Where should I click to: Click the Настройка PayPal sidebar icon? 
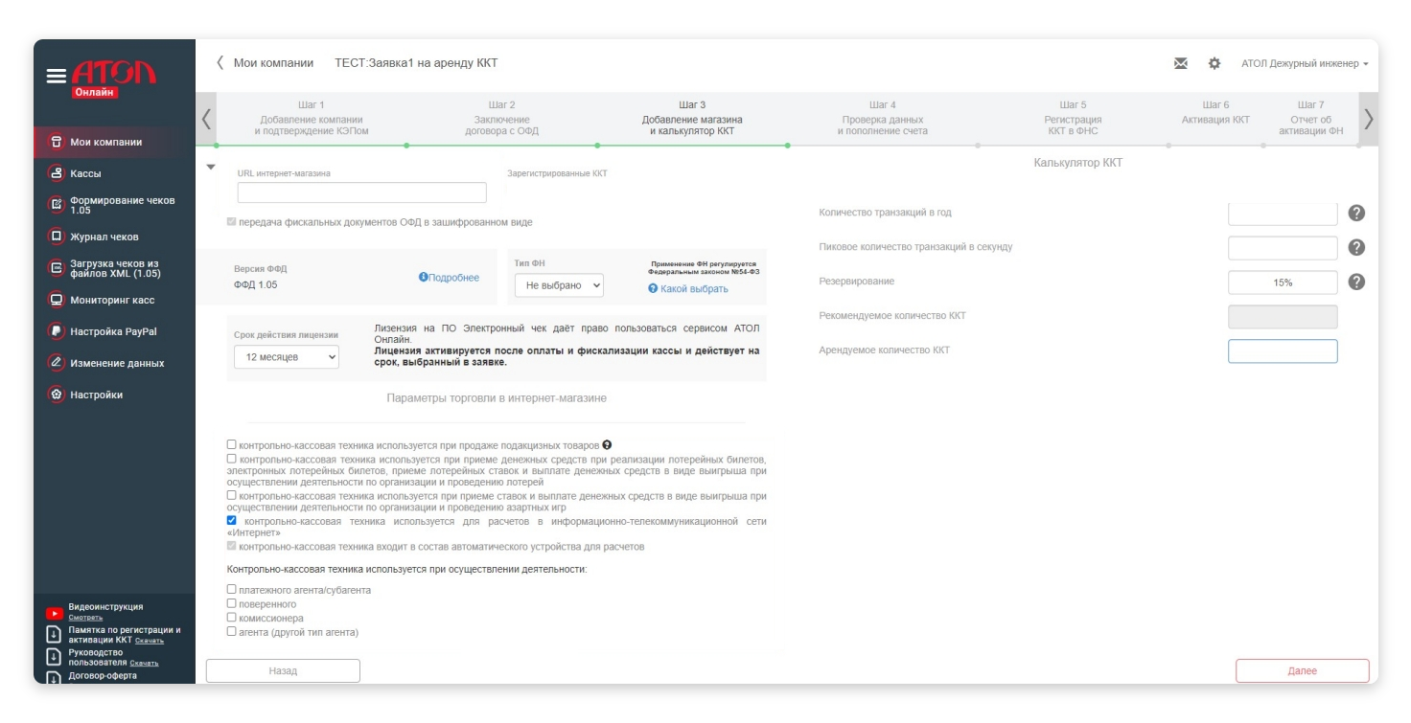56,331
